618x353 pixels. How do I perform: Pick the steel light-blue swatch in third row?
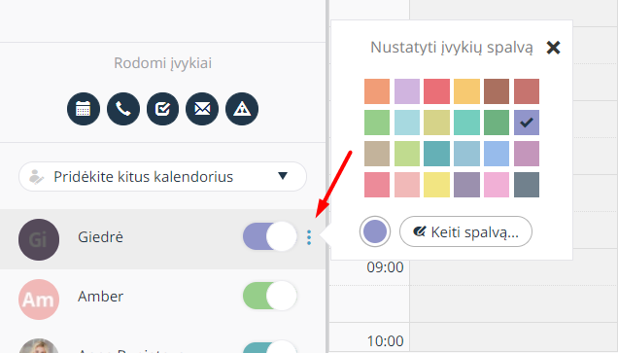[466, 154]
